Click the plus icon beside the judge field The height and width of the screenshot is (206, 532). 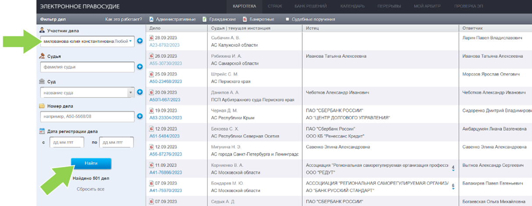tap(140, 67)
